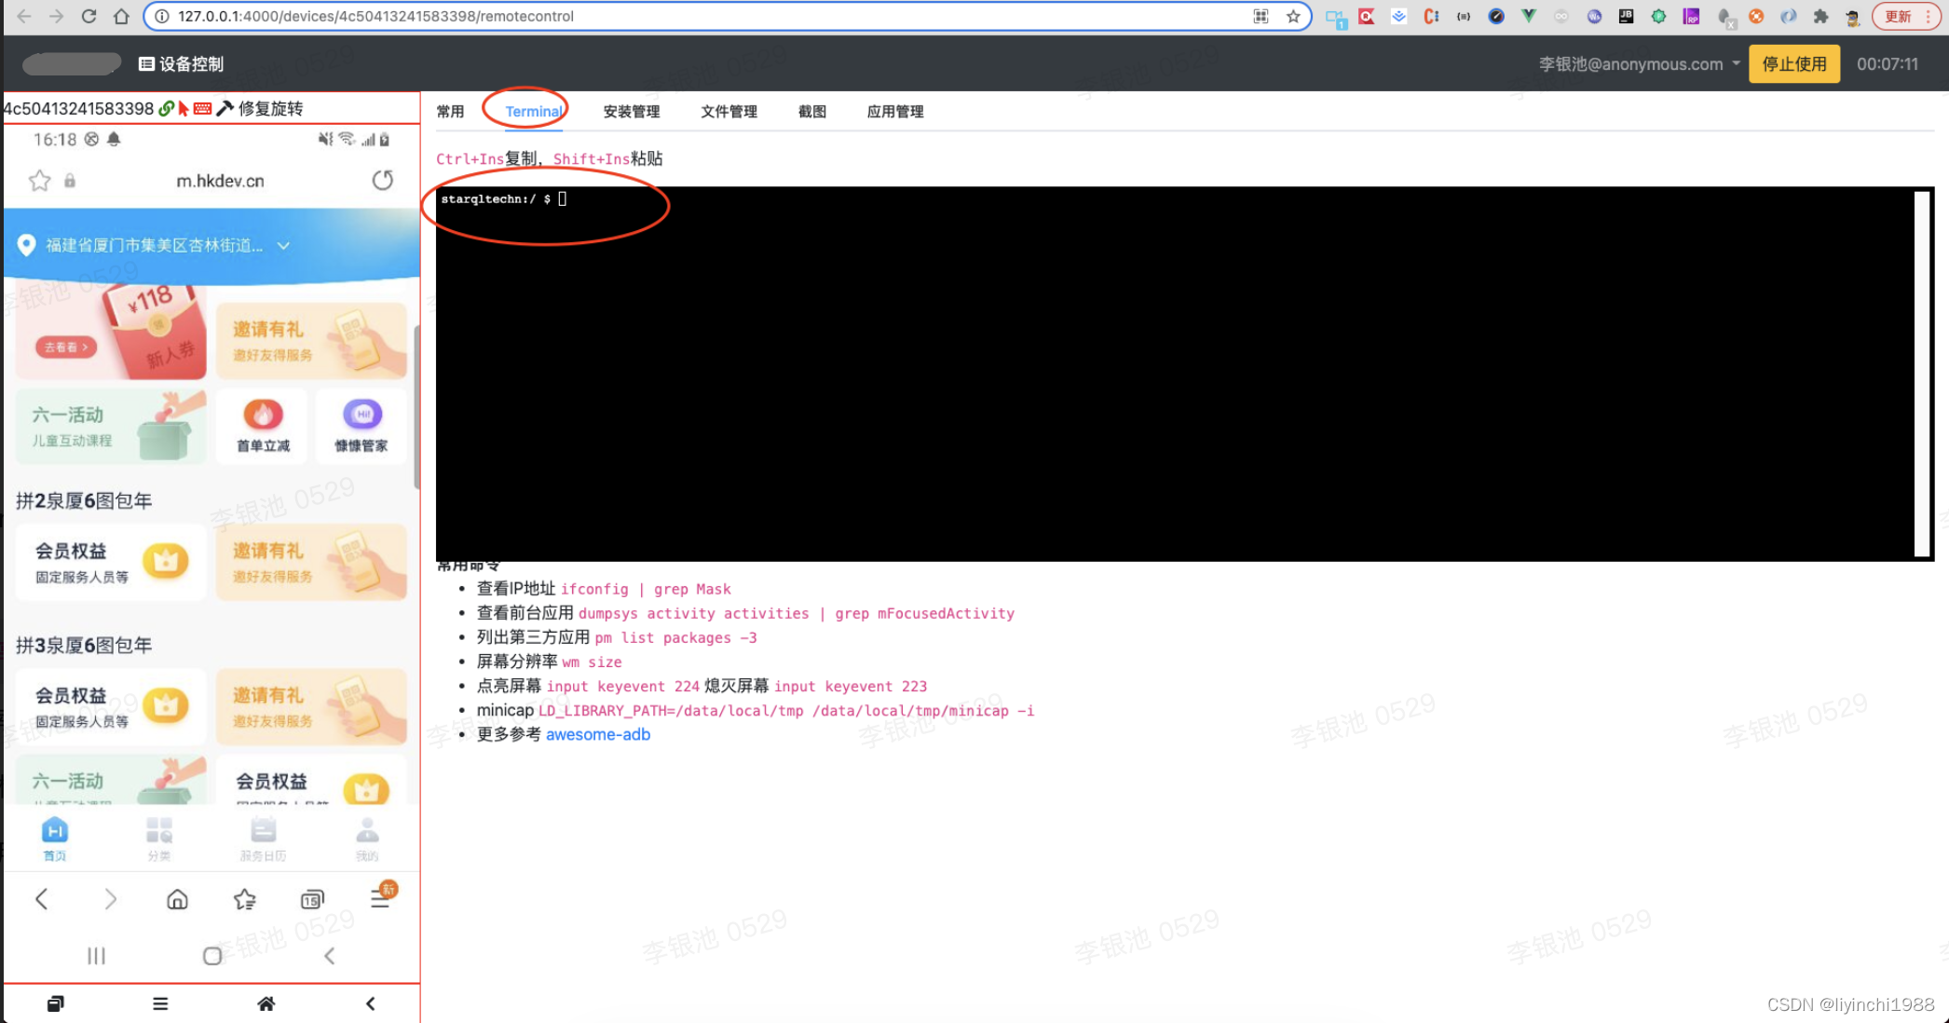Tap the Android recents three-bar button

[96, 956]
